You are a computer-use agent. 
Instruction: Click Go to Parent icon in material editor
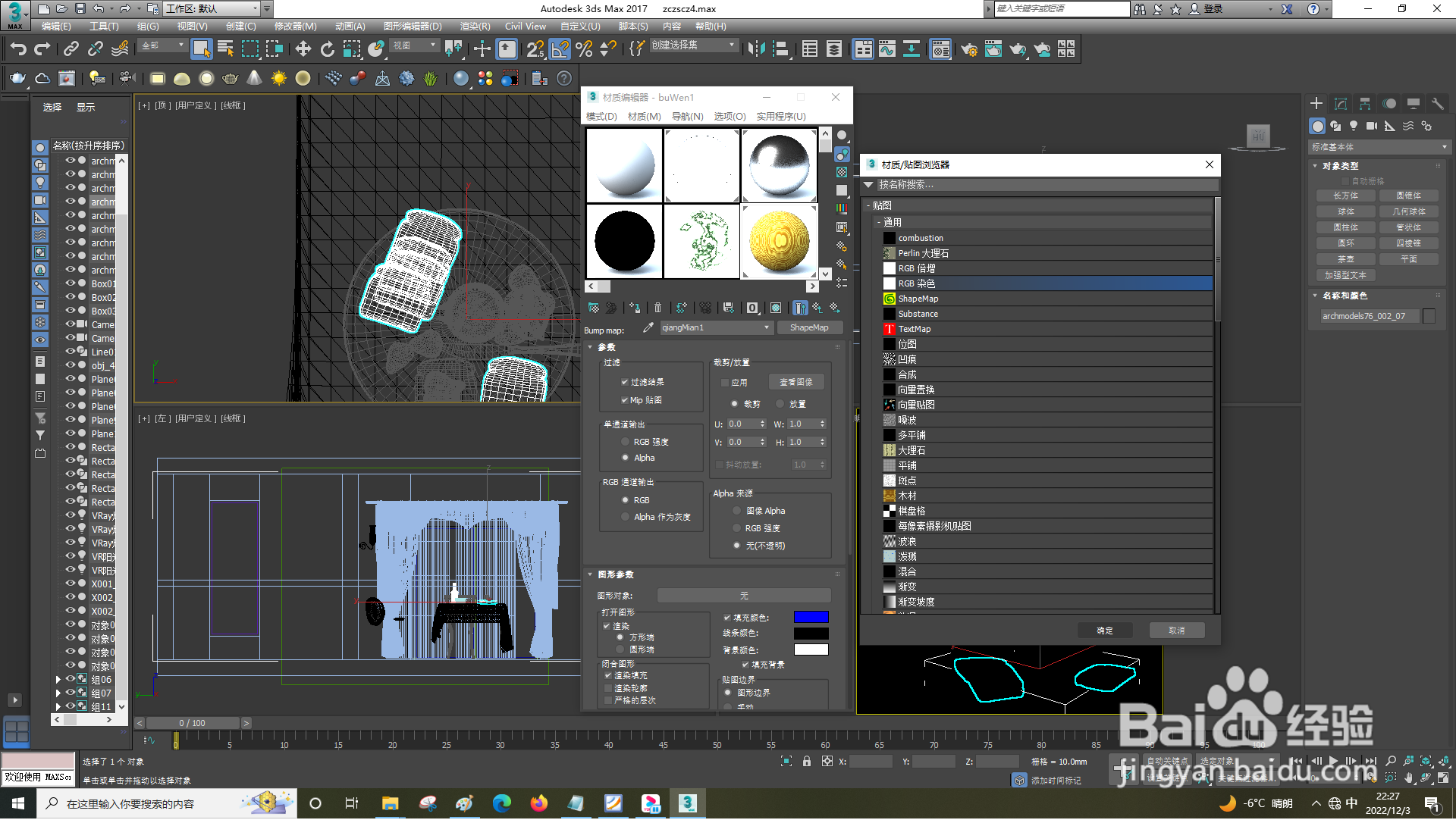[x=817, y=308]
